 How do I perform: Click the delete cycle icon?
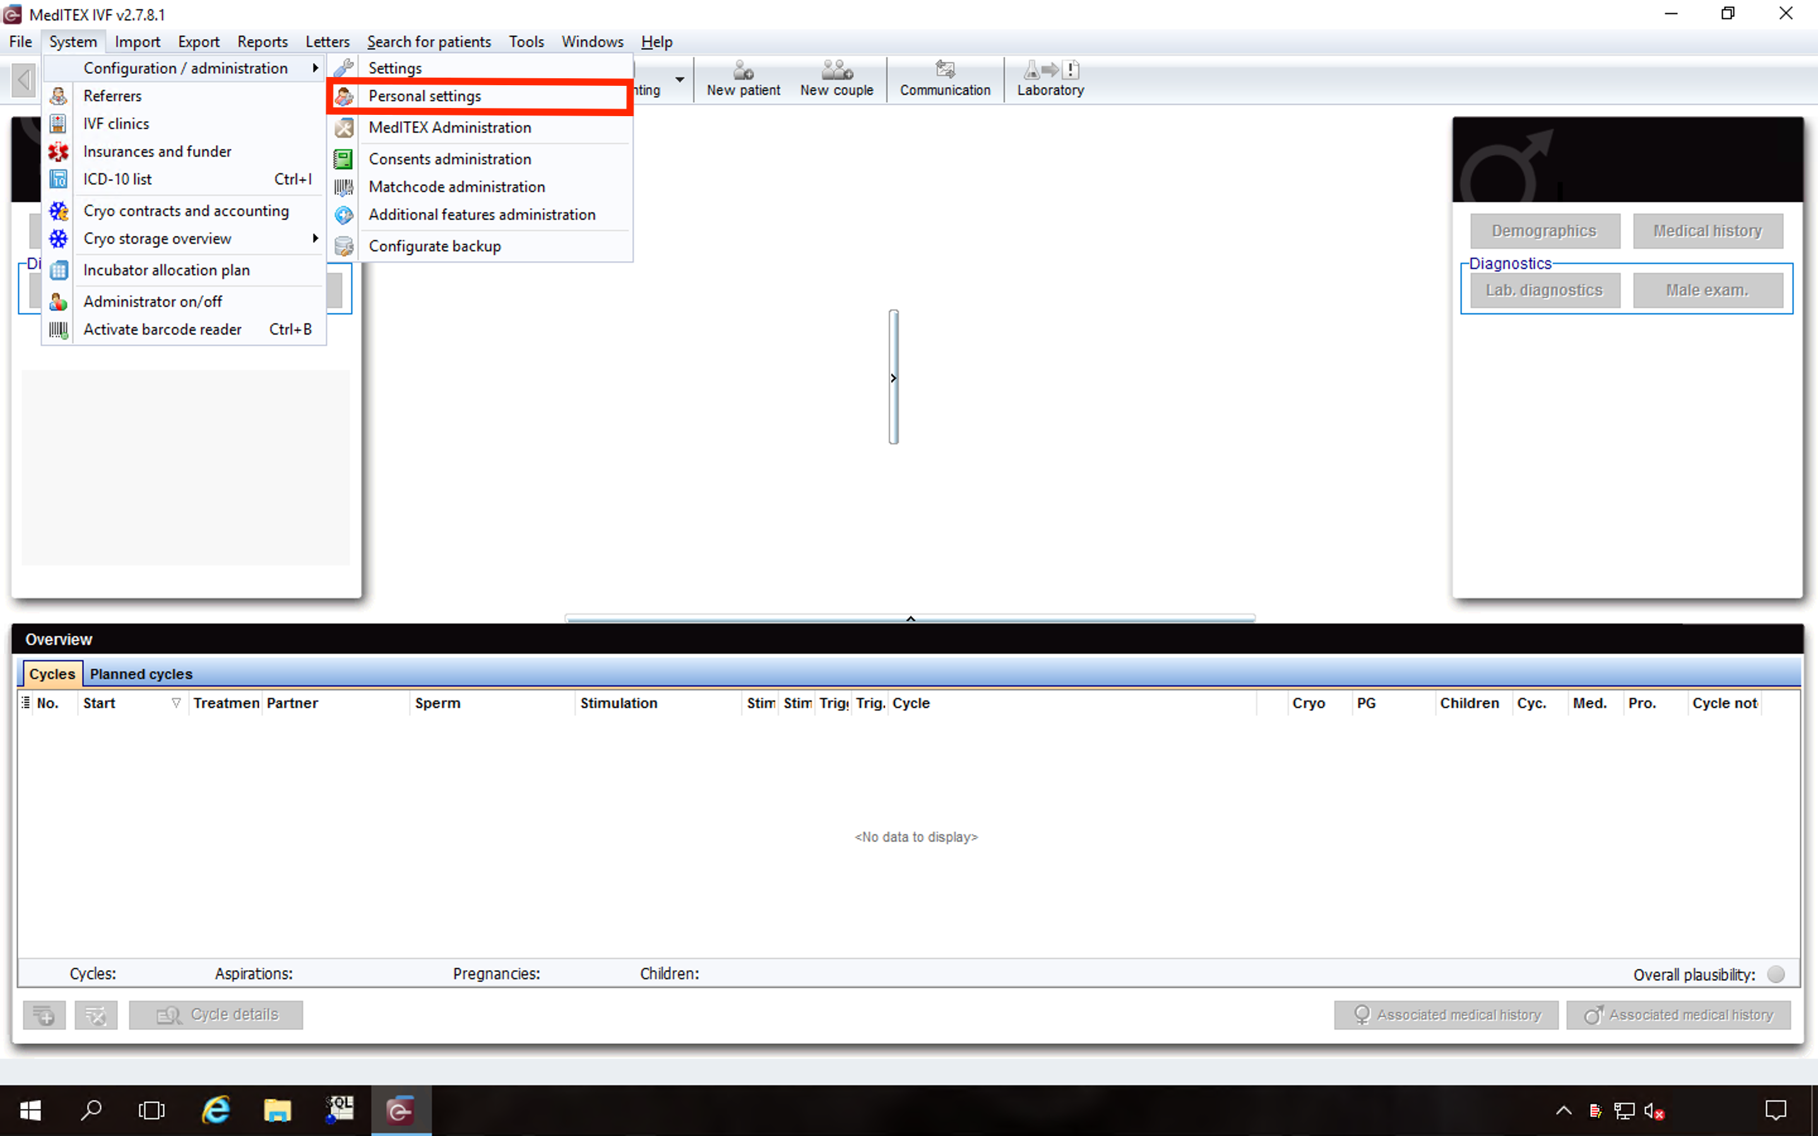96,1014
